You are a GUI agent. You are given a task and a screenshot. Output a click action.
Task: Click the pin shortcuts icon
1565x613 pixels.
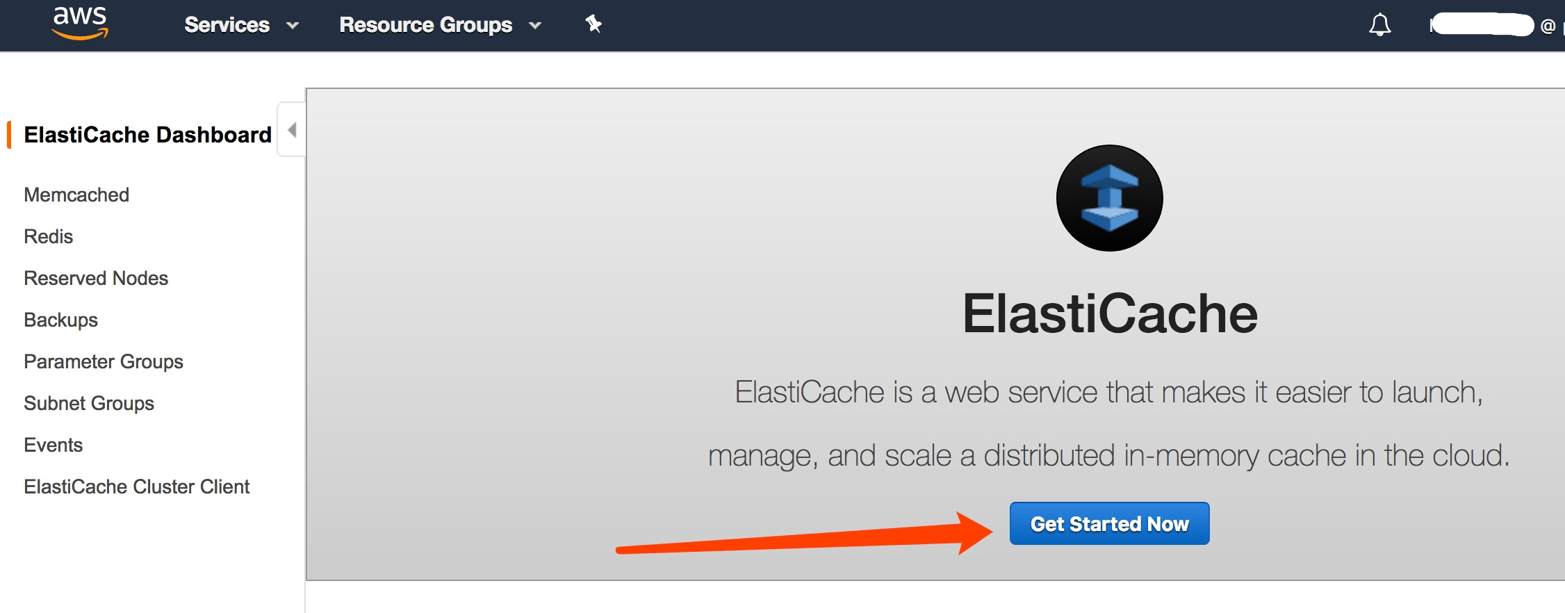click(x=593, y=24)
